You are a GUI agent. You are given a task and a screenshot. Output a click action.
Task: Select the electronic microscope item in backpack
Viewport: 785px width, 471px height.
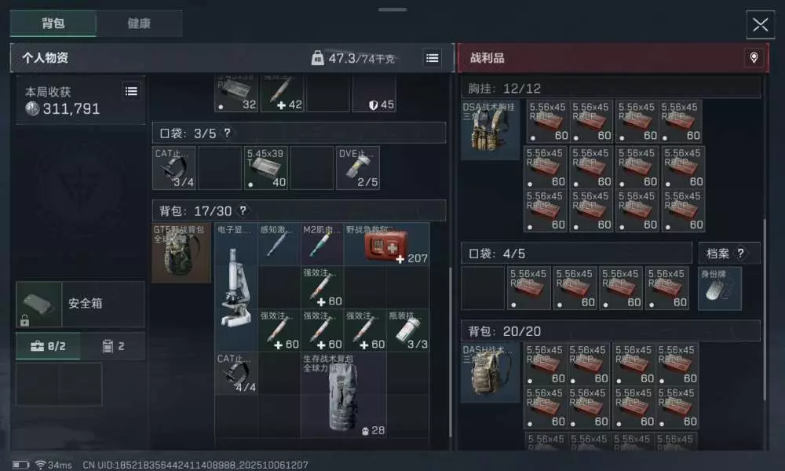(236, 287)
